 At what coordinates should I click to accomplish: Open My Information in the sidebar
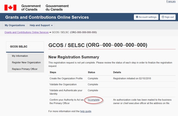[x=20, y=56]
